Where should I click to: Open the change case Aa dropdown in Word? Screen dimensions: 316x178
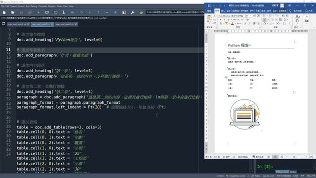[238, 24]
